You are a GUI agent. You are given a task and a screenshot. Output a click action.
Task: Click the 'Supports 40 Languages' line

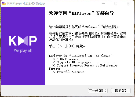click(x=72, y=62)
